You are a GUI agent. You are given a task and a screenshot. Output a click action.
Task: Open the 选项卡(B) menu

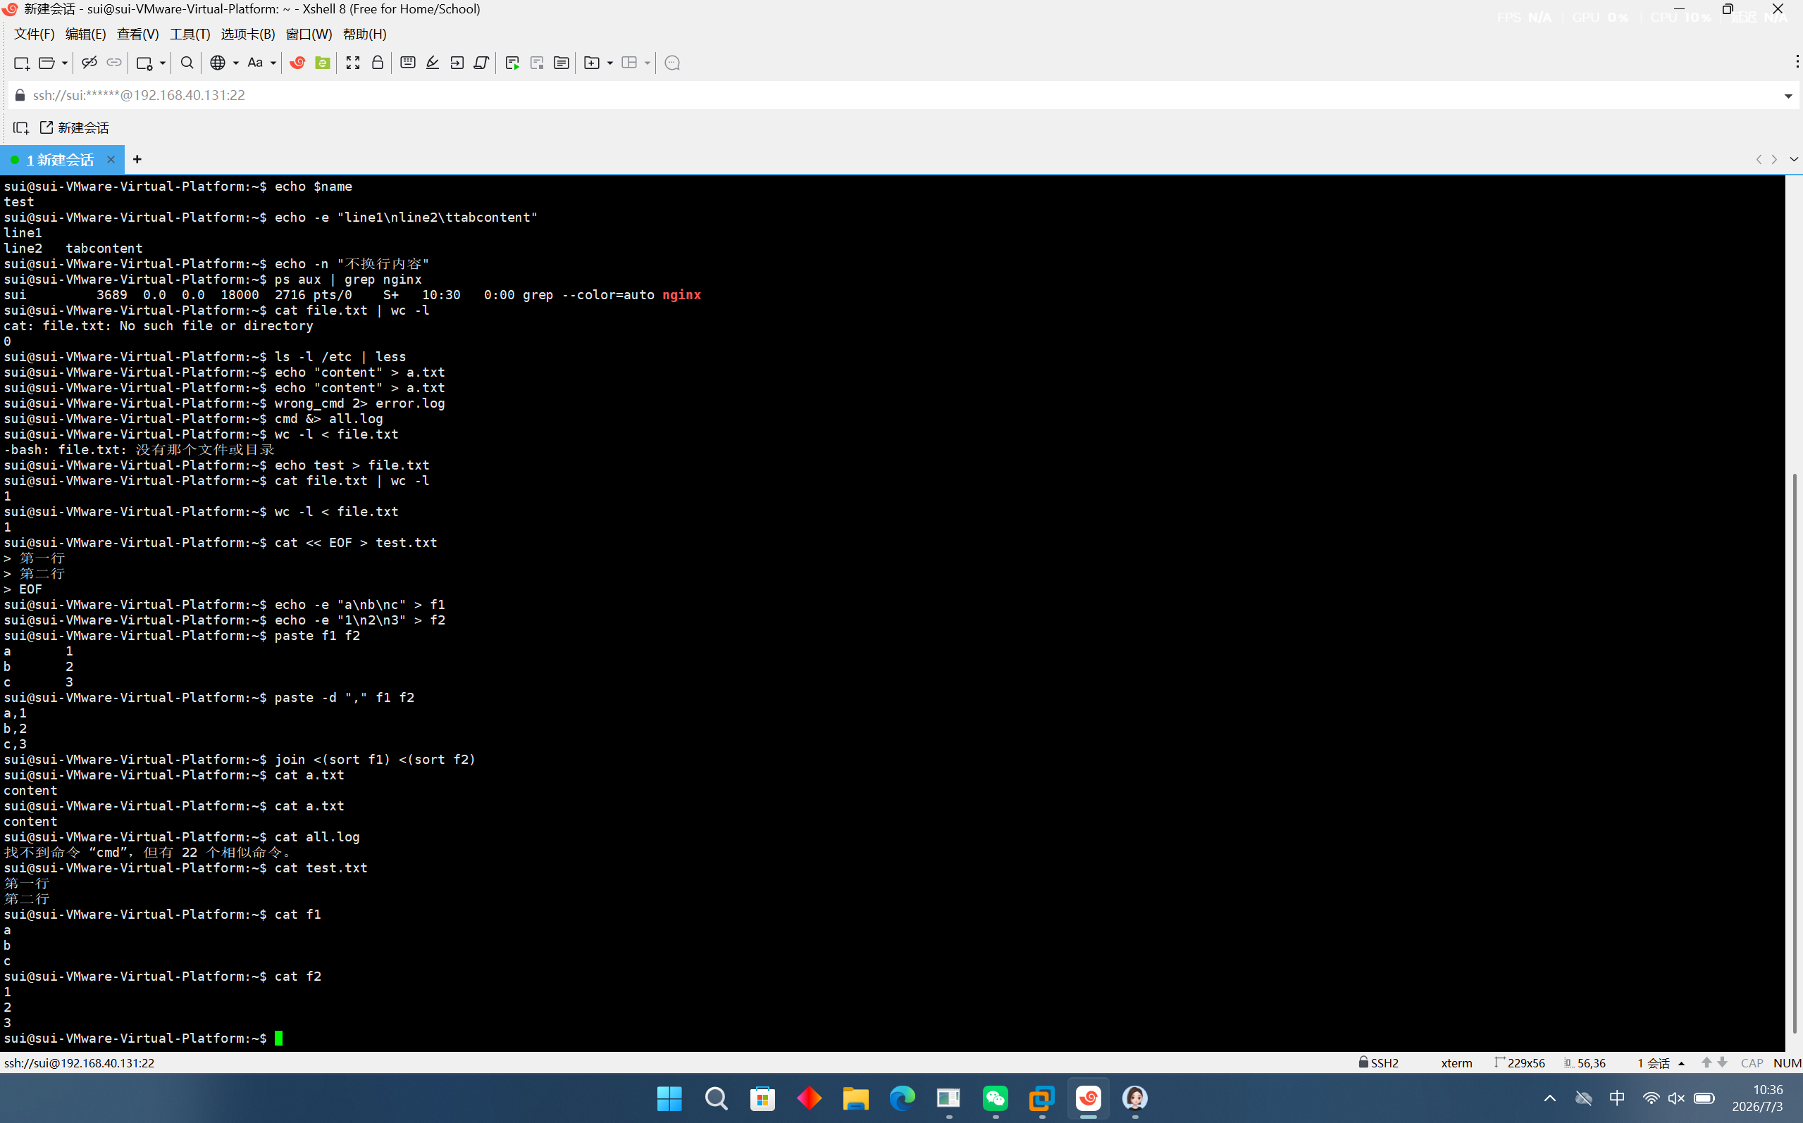tap(248, 34)
